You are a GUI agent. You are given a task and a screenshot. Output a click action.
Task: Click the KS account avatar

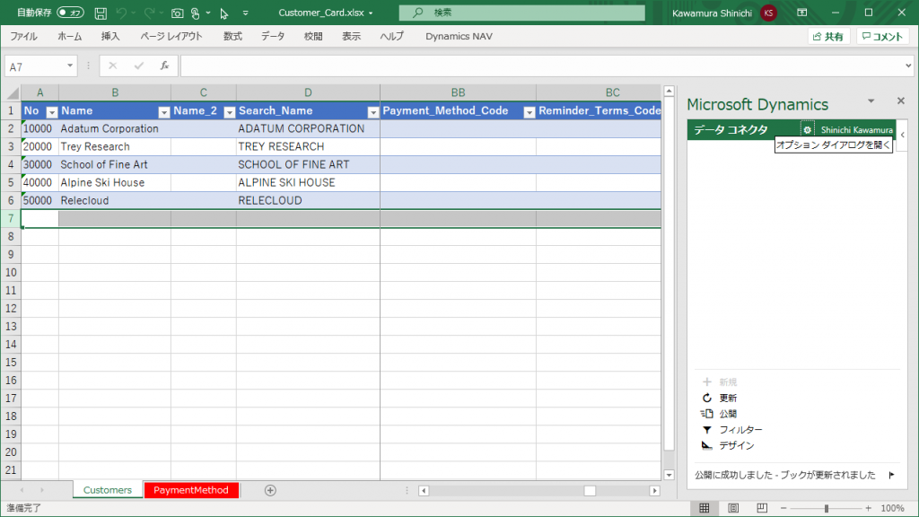(x=768, y=13)
